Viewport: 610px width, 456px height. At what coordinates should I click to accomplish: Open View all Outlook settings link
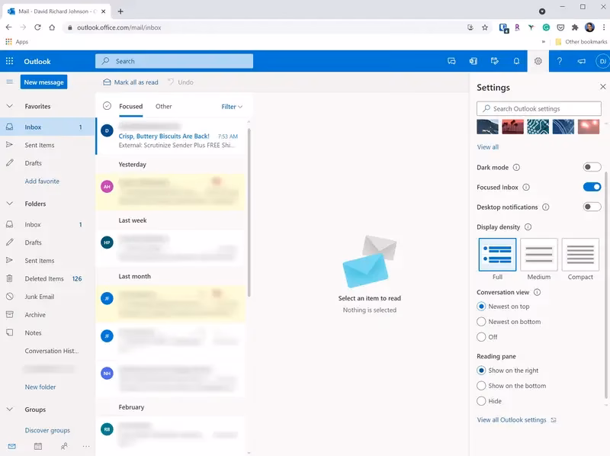[512, 419]
